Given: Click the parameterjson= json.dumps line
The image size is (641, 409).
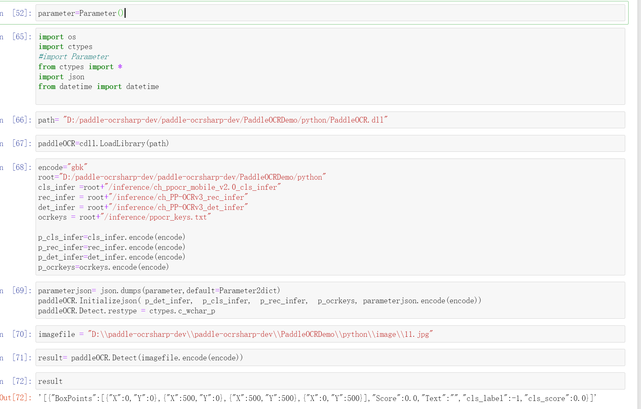Looking at the screenshot, I should point(159,290).
